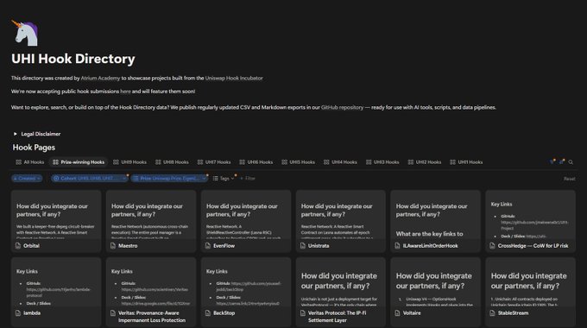Open the GitHub URL in CrossHedge card
587x328 pixels.
pyautogui.click(x=534, y=225)
